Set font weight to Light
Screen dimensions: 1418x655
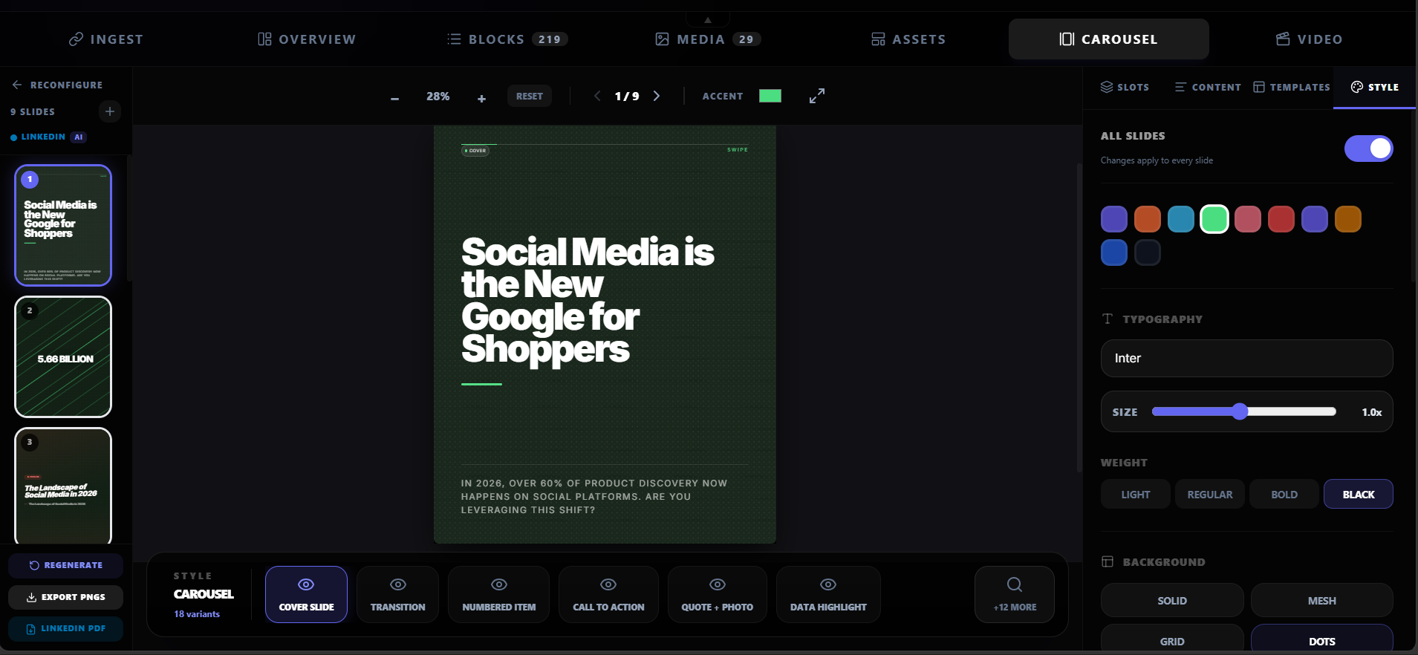1136,495
